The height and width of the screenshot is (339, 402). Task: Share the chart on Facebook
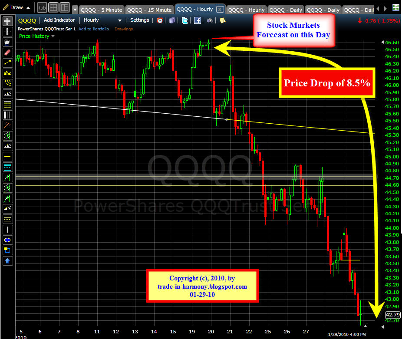198,20
